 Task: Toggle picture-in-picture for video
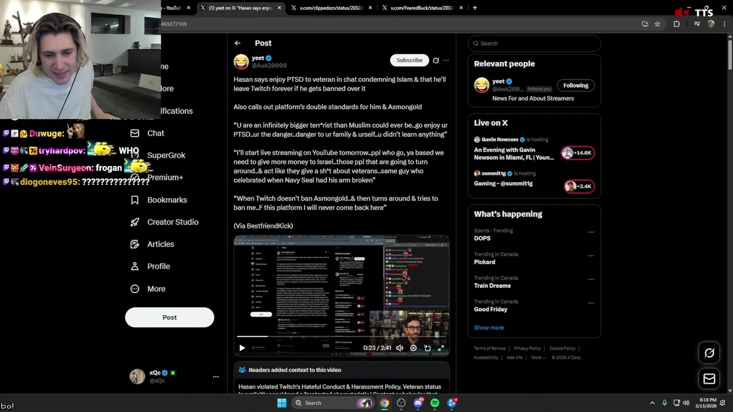[x=427, y=348]
